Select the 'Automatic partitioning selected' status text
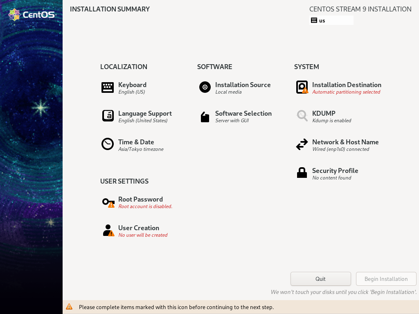This screenshot has height=314, width=419. coord(346,92)
